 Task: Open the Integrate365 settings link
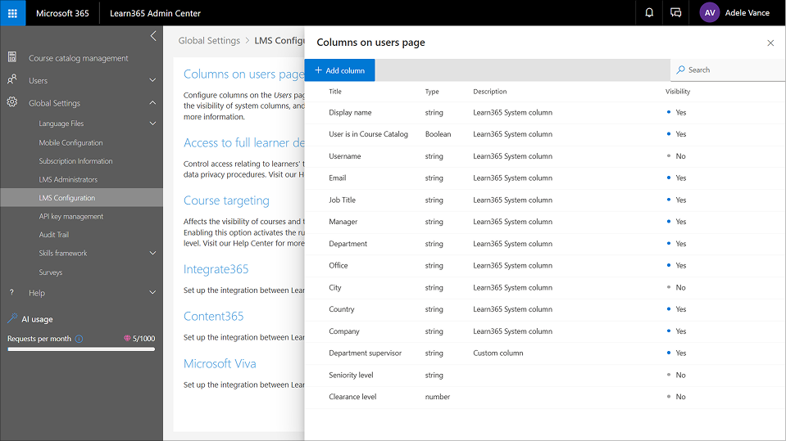coord(216,269)
